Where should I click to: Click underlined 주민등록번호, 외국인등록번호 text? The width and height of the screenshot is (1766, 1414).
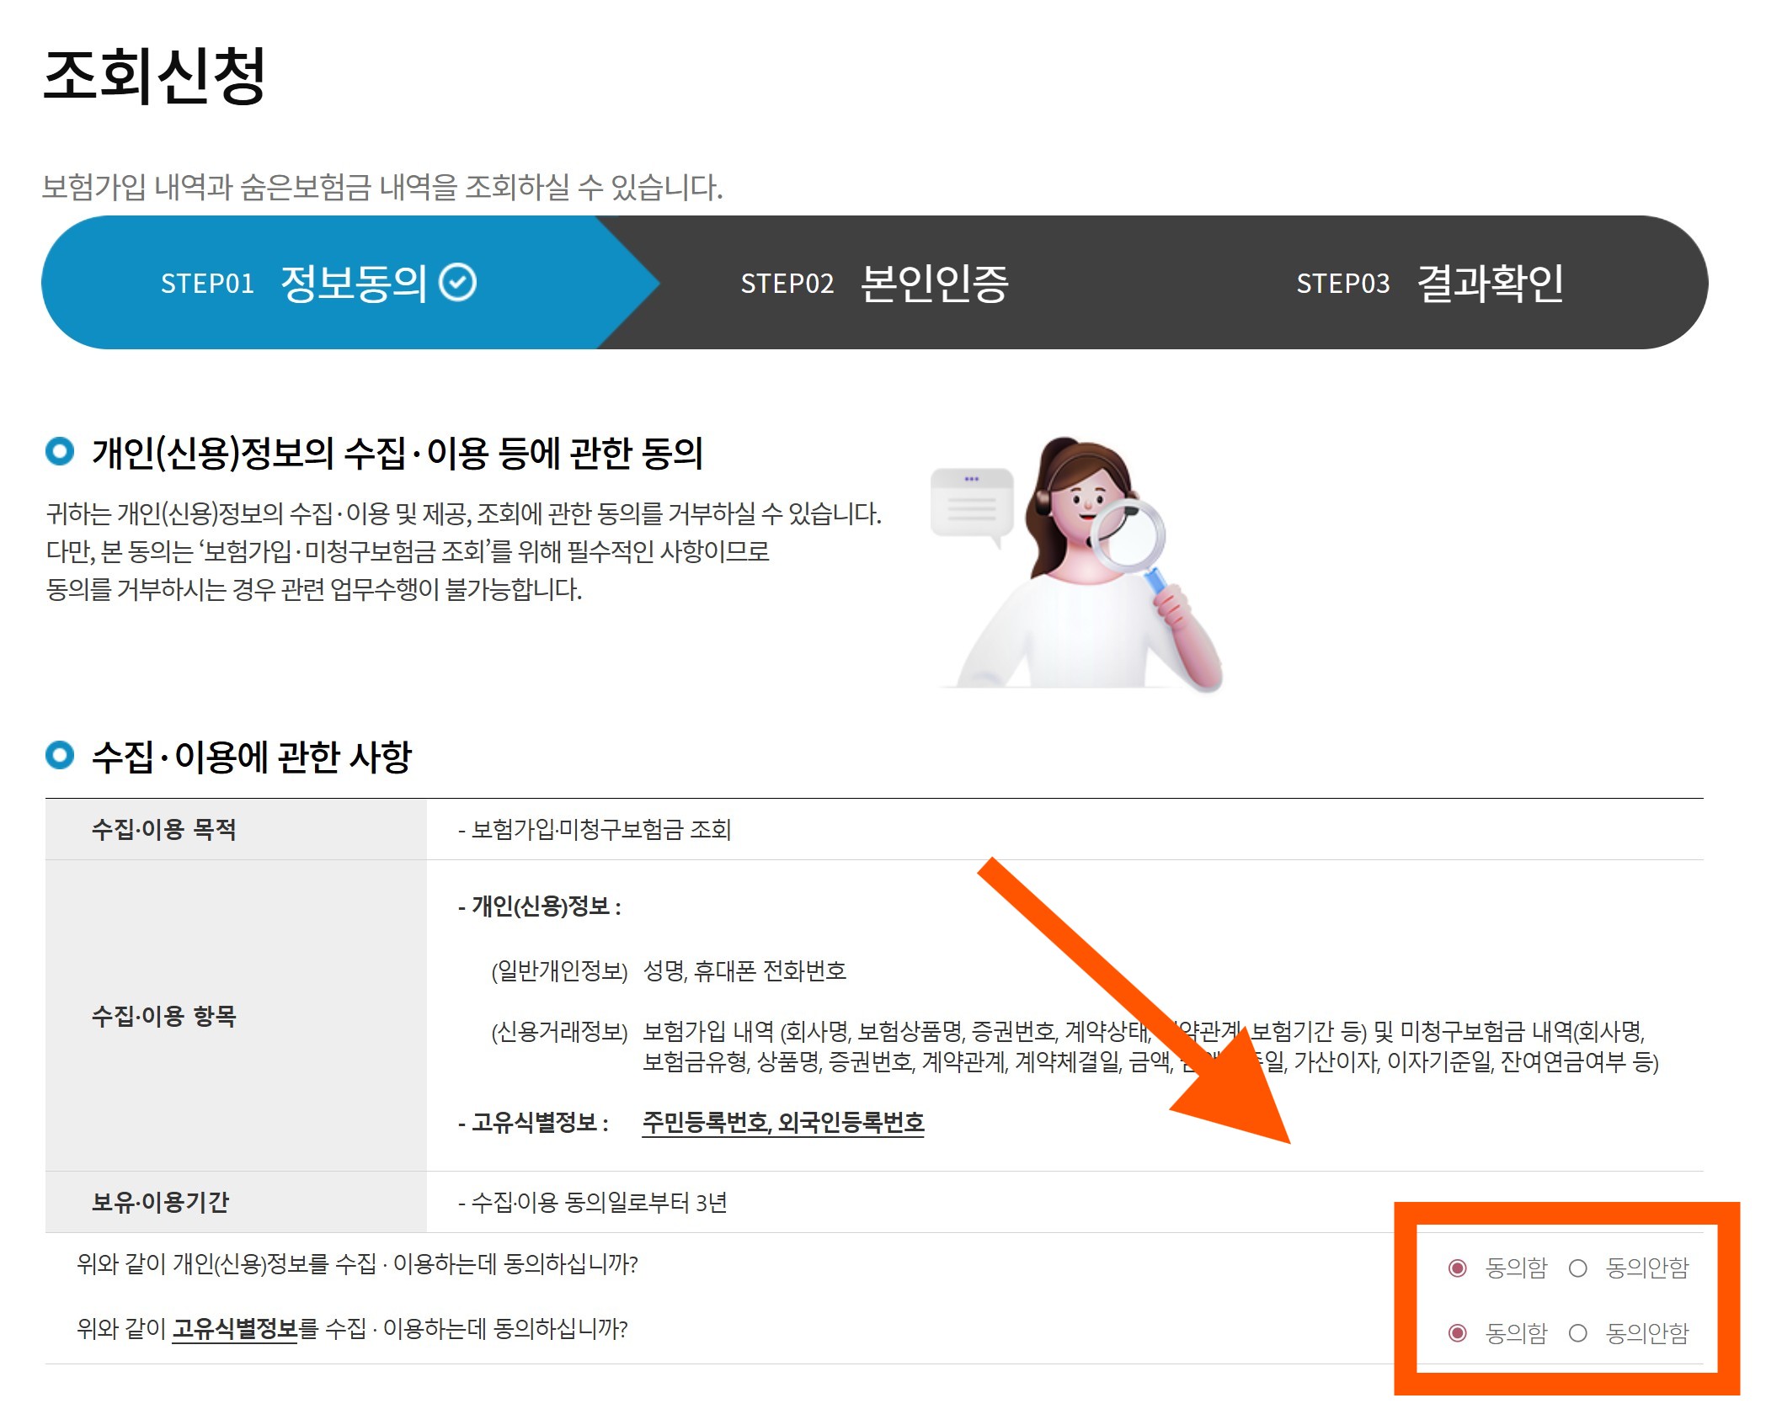(782, 1123)
